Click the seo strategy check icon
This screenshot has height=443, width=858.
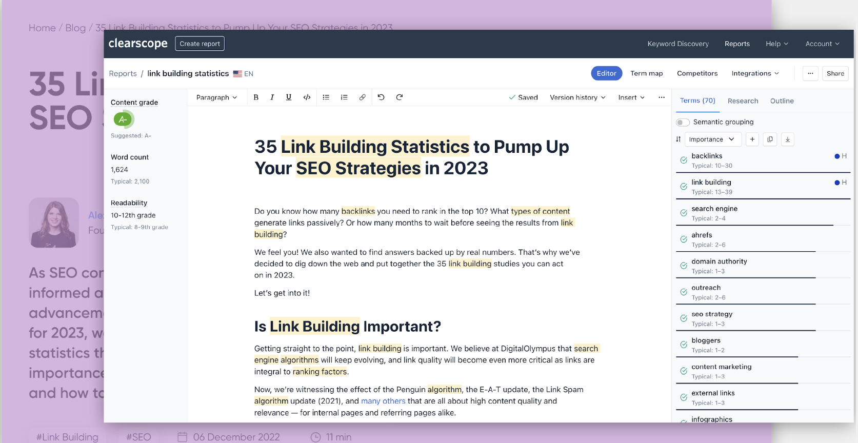[x=684, y=318]
